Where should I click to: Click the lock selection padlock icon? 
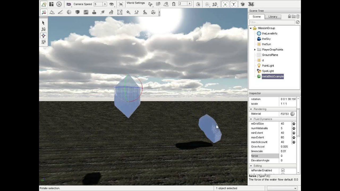[289, 16]
